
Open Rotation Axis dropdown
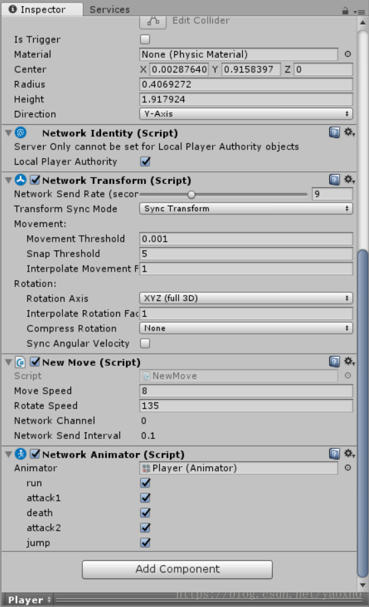[246, 298]
